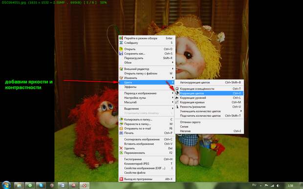The image size is (303, 189).
Task: Click the 'Перейти в режим обзора' icon
Action: point(121,38)
